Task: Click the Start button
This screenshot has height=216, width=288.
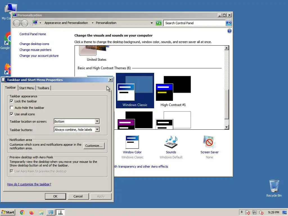Action: 8,212
